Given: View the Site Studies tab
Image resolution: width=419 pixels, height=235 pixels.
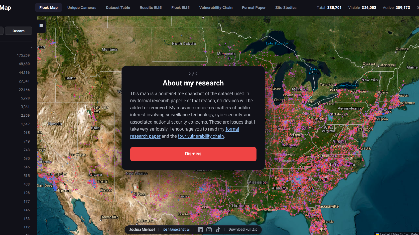Looking at the screenshot, I should click(x=286, y=8).
